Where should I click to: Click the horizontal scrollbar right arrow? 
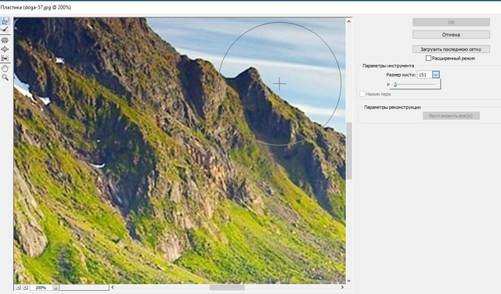tap(342, 287)
